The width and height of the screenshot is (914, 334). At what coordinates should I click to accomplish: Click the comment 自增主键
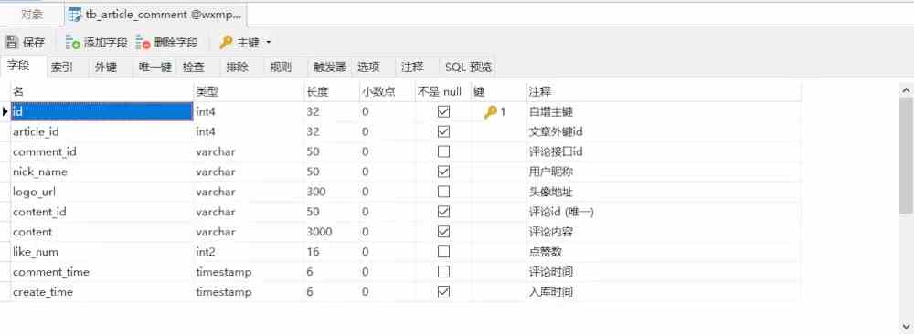pyautogui.click(x=551, y=111)
